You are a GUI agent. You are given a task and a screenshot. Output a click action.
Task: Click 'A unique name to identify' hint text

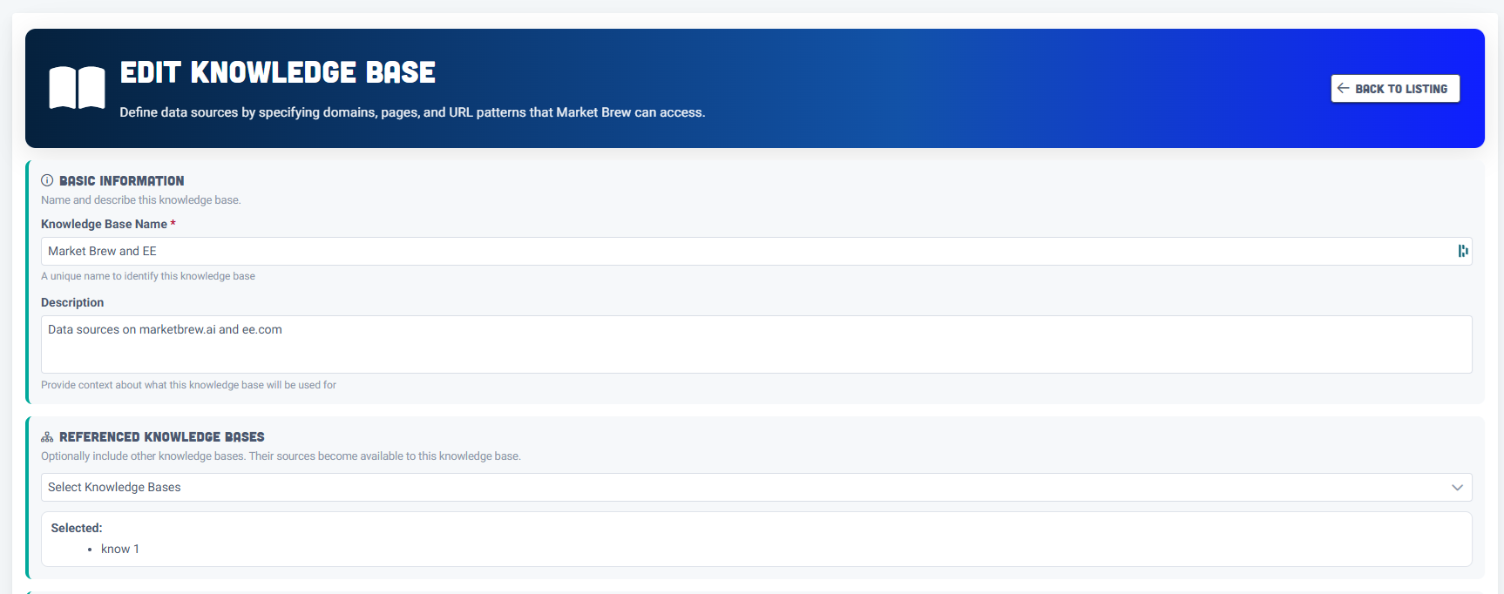[x=148, y=276]
